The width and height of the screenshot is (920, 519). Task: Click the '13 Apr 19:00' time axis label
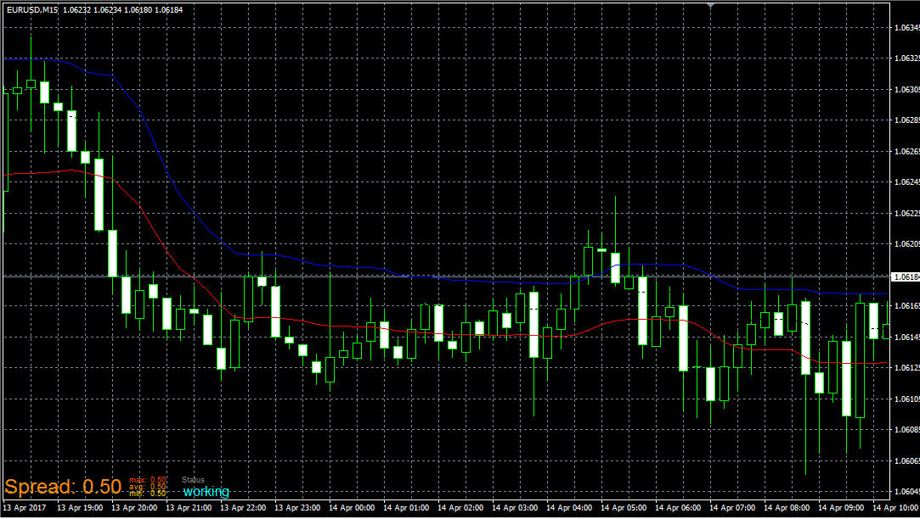[80, 508]
